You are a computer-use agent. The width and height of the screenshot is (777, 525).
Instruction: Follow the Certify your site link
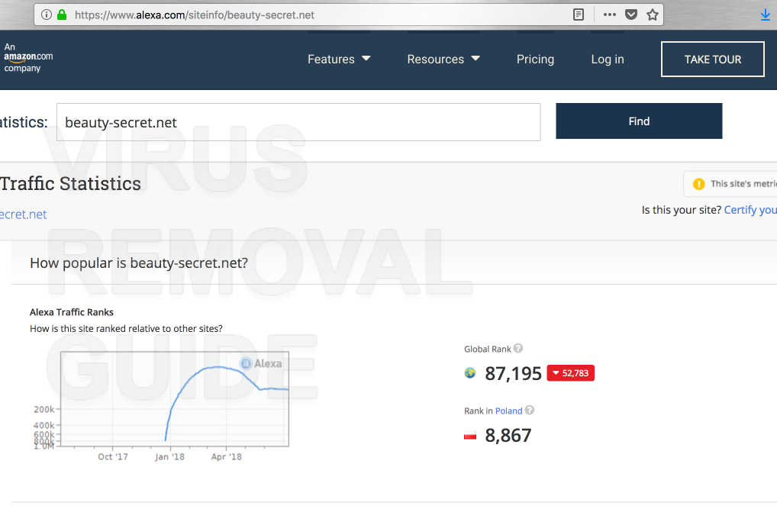point(750,210)
